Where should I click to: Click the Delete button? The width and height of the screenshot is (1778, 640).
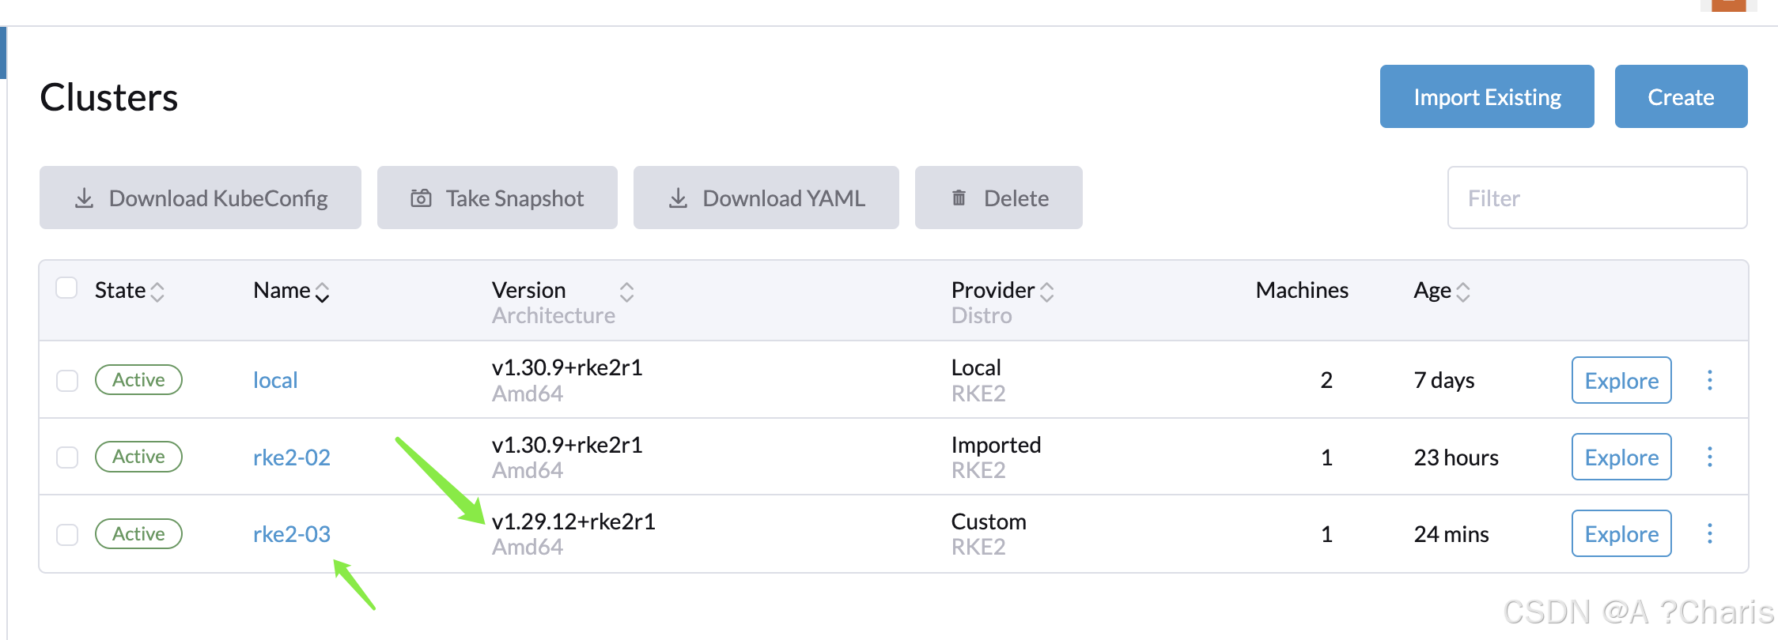click(x=998, y=198)
